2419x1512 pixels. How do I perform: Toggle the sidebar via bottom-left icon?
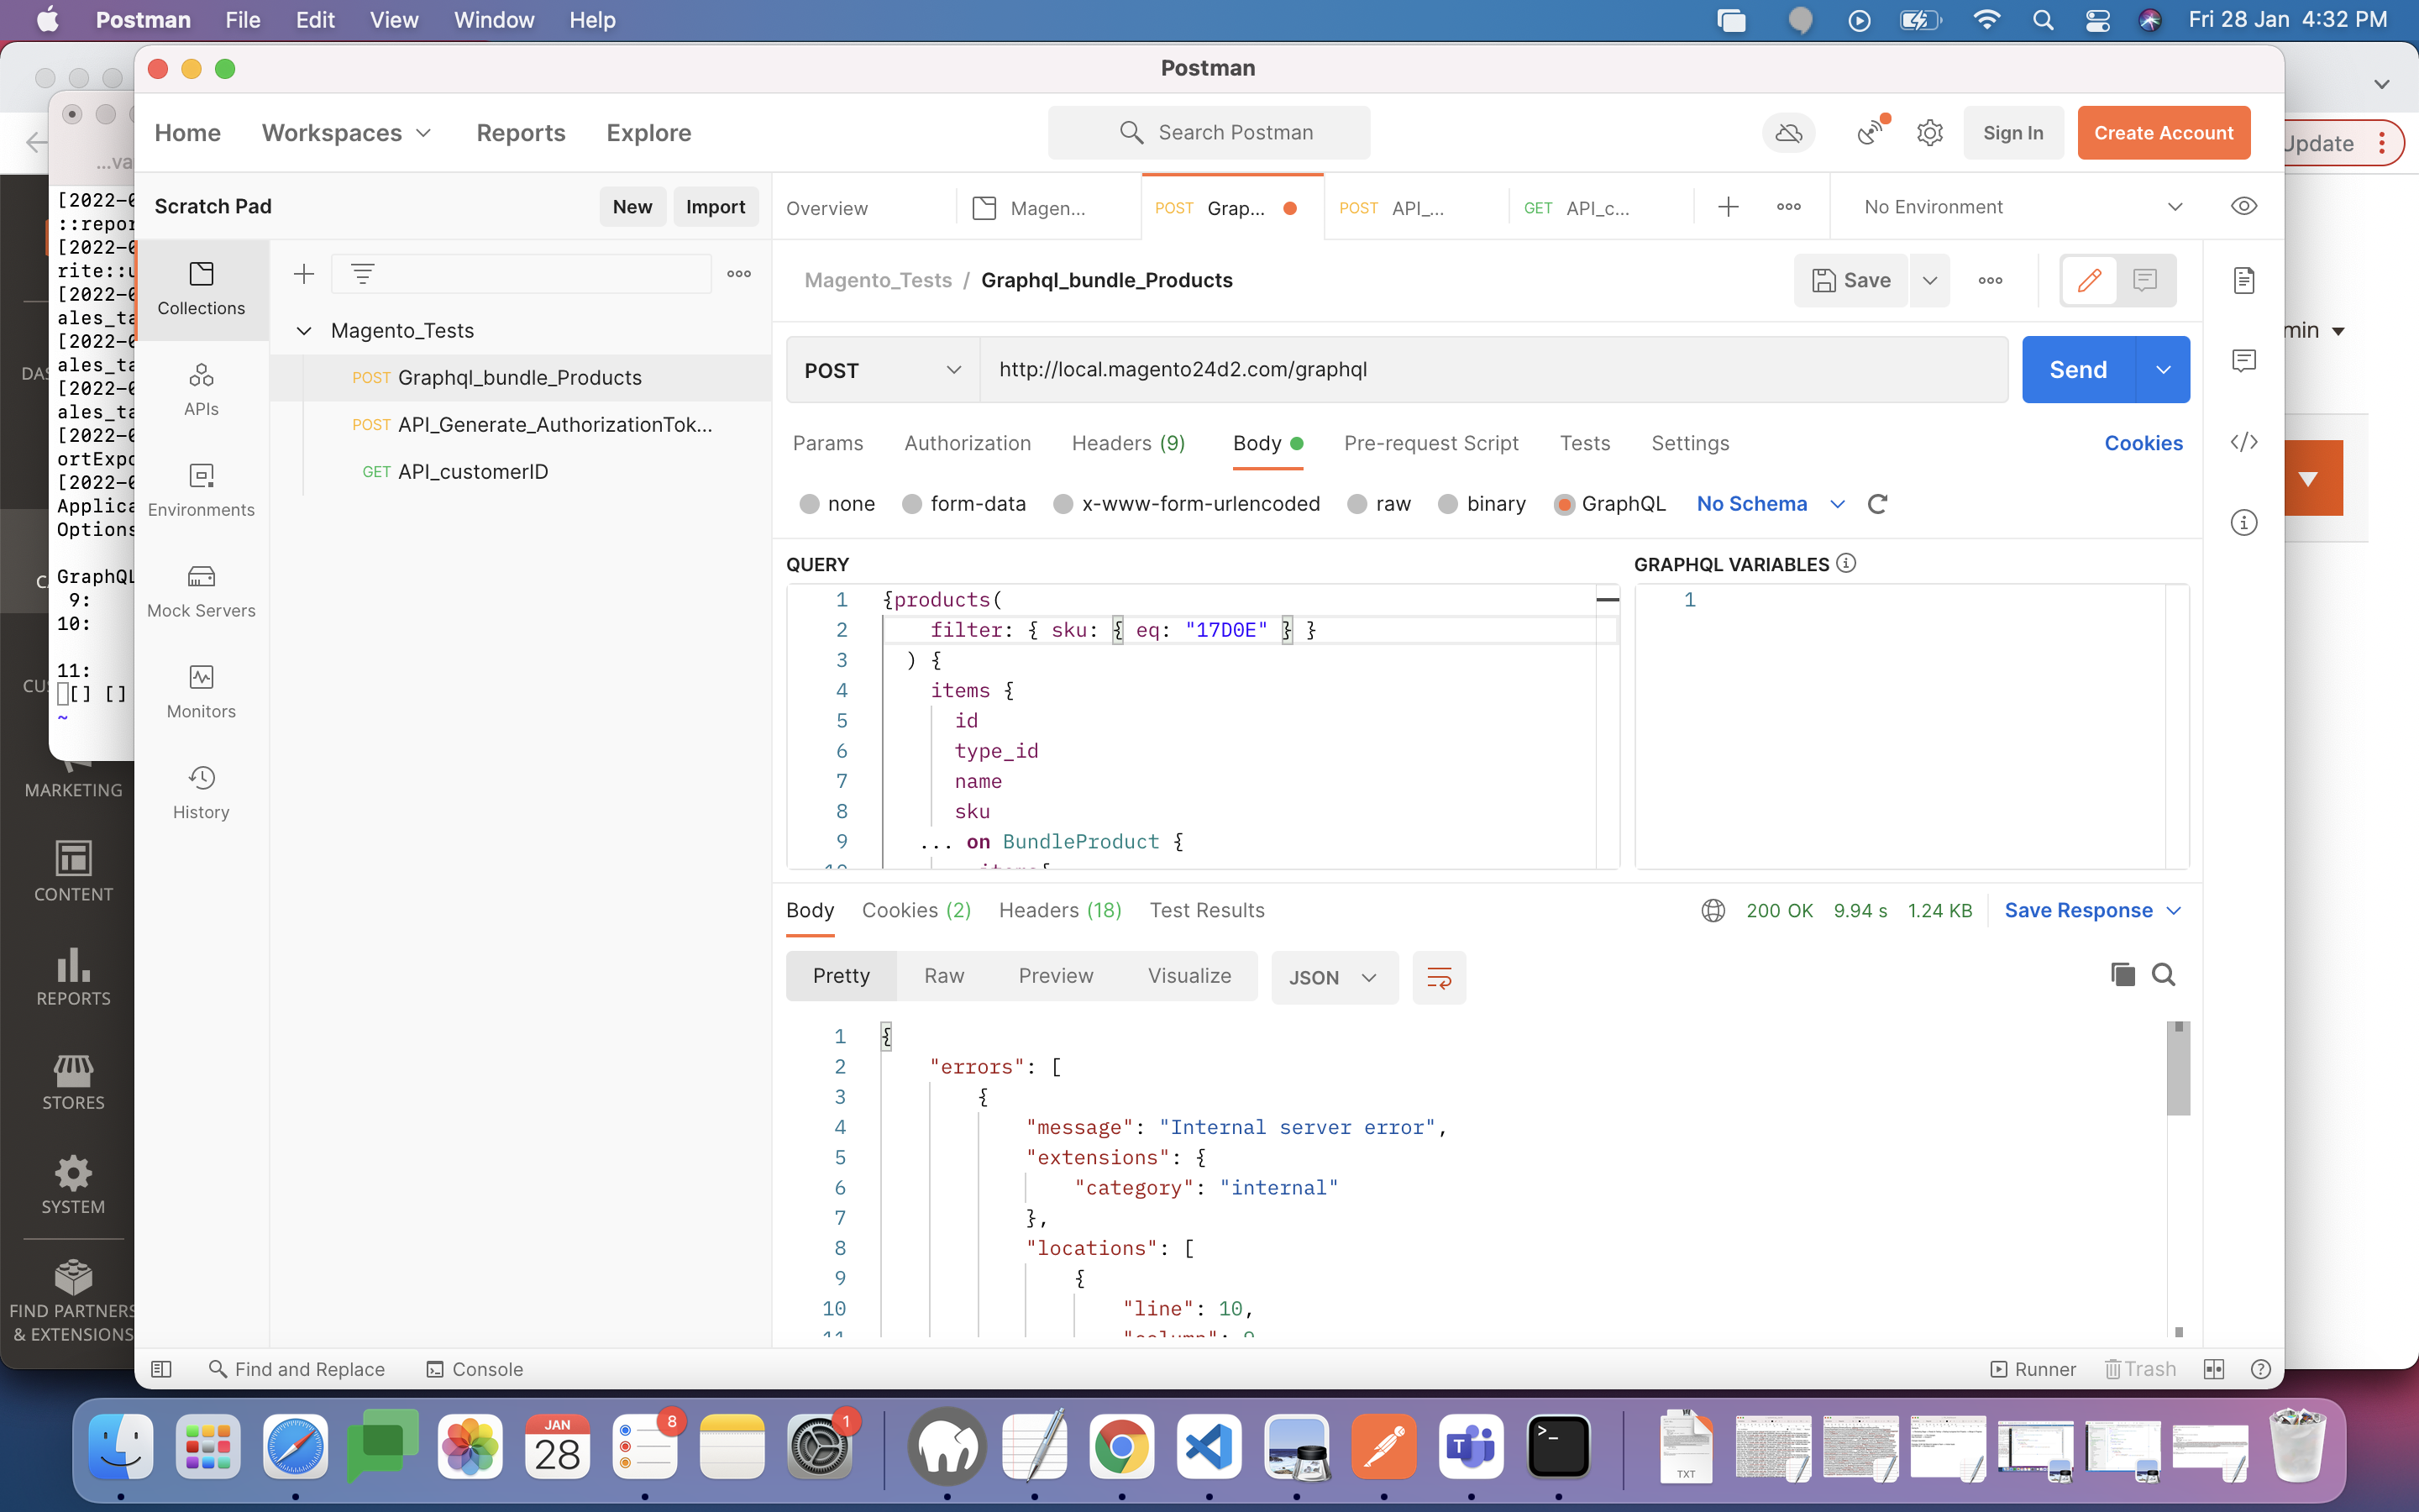161,1369
